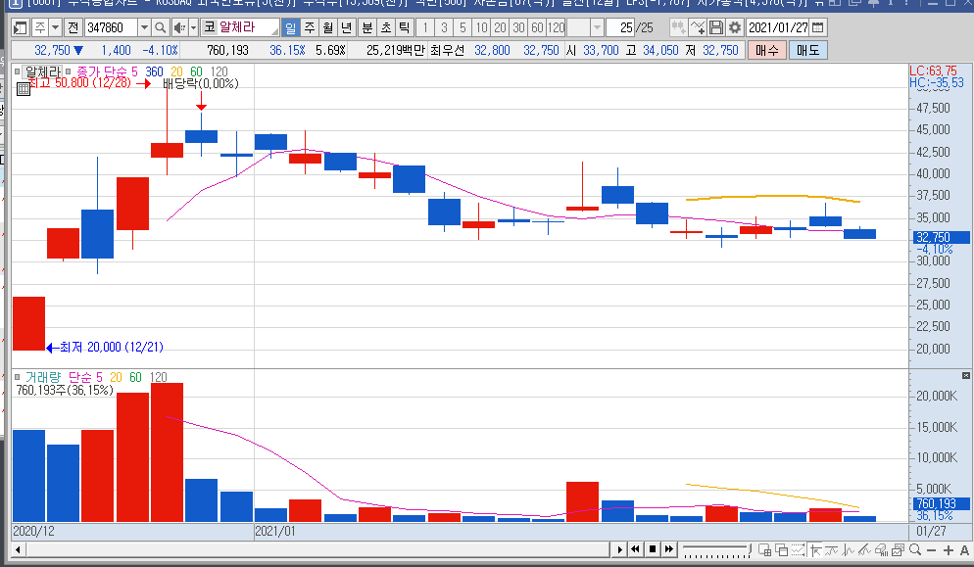Fast forward the chart replay

click(x=669, y=549)
